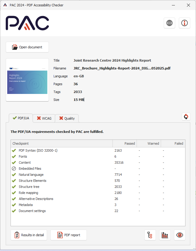Open the language selection globe icon
The image size is (196, 251).
pos(169,23)
